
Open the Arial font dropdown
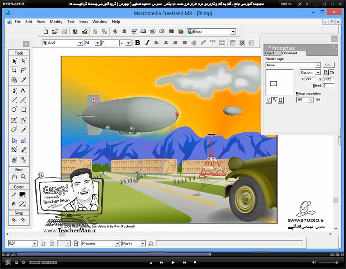point(80,43)
